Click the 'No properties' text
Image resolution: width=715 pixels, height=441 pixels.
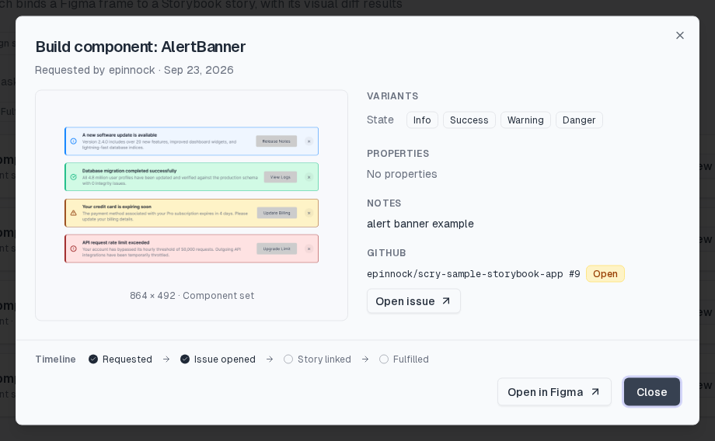pyautogui.click(x=402, y=174)
